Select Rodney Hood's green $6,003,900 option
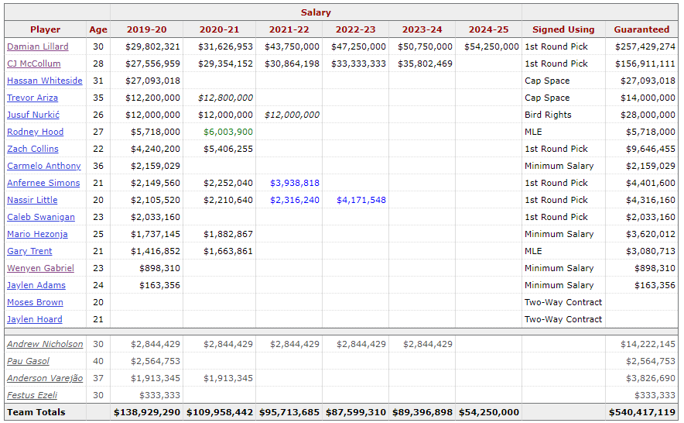 [x=228, y=132]
